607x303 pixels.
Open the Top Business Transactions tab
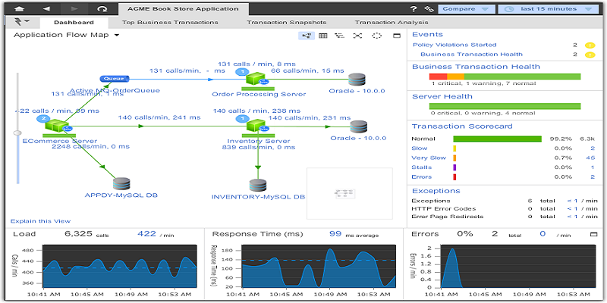click(170, 23)
